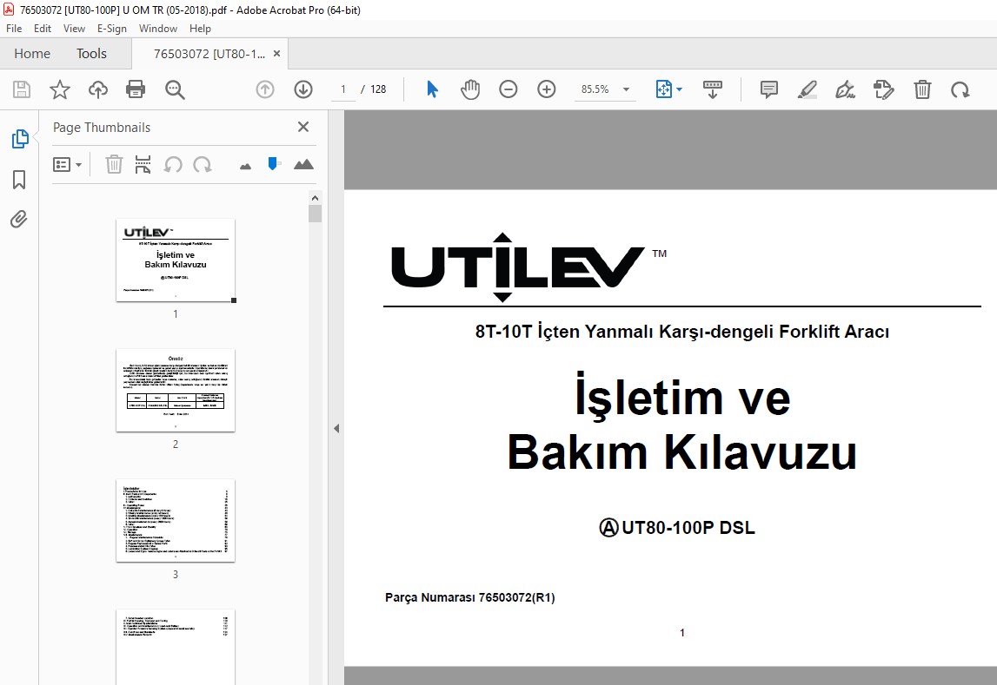Click thumbnail panel scroll up arrow
997x685 pixels.
click(315, 197)
